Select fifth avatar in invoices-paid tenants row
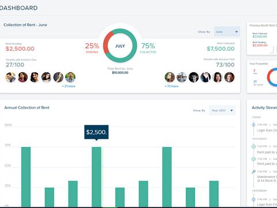 tap(218, 77)
